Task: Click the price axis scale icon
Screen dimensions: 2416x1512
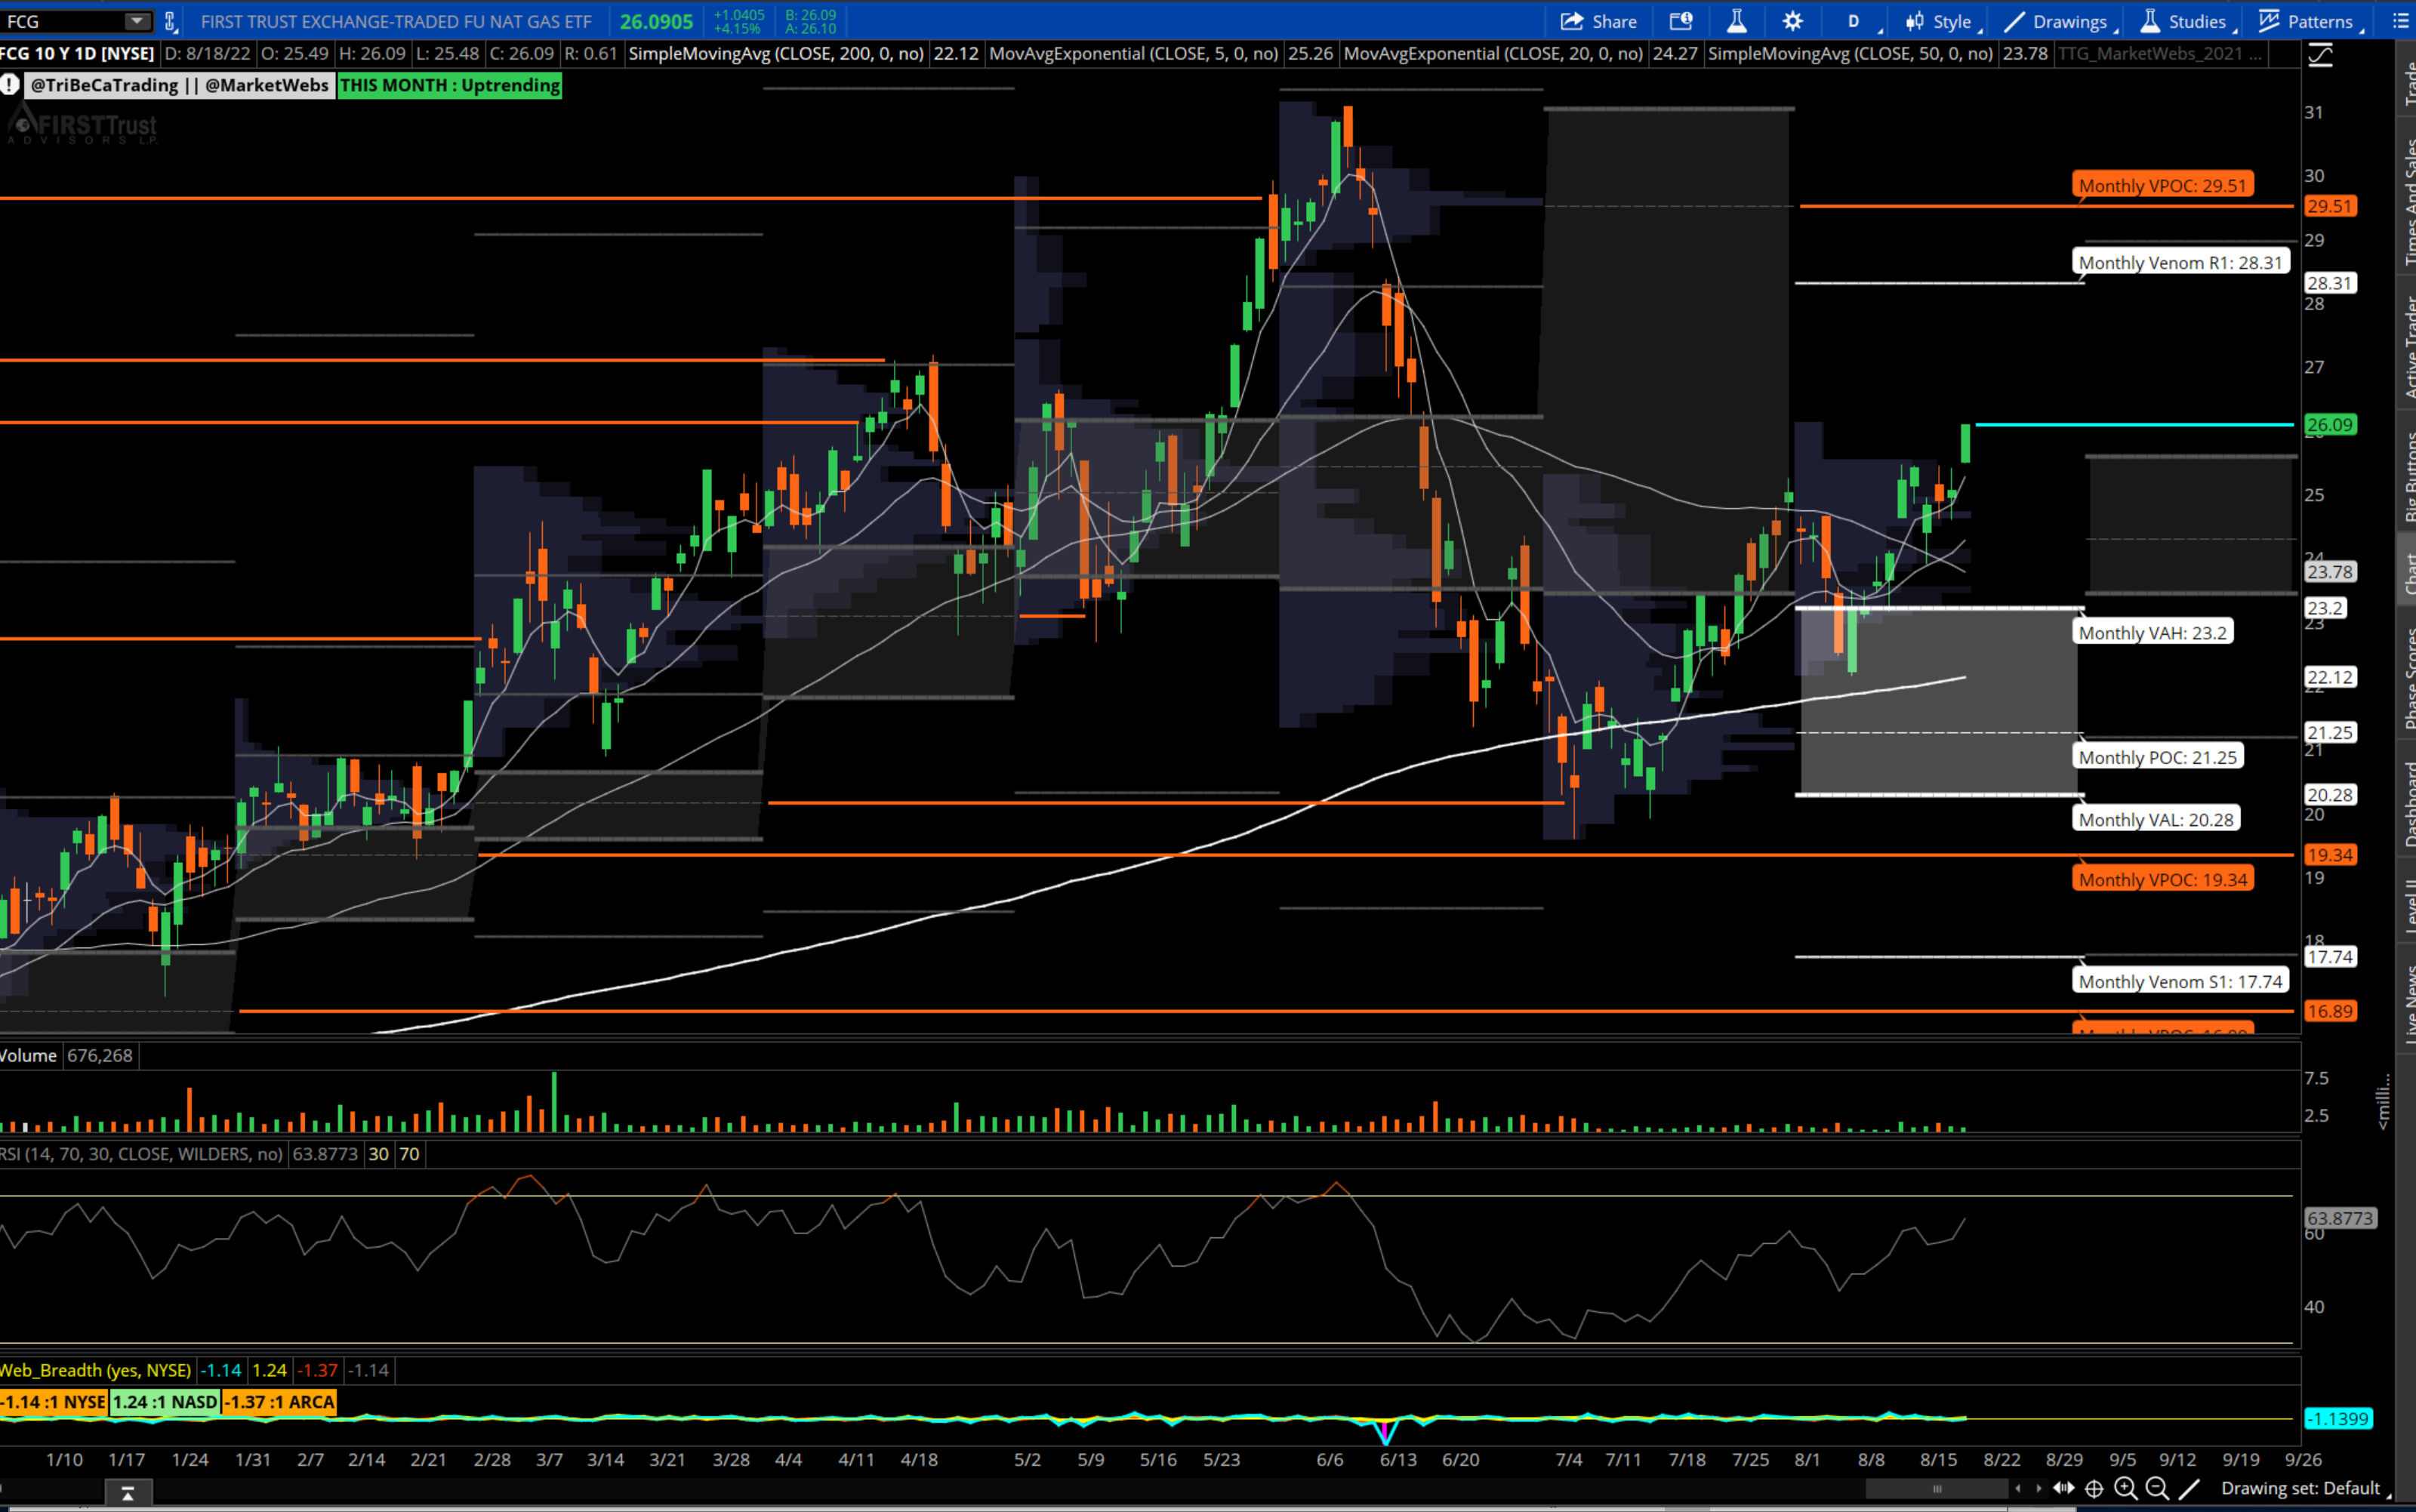Action: click(x=2320, y=55)
